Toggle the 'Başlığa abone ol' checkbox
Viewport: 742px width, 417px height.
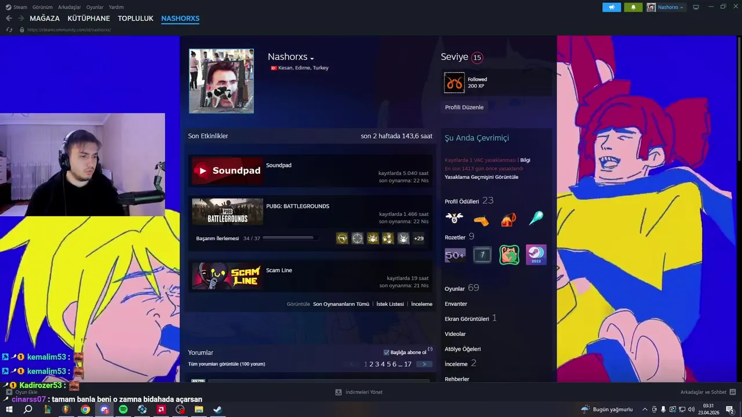coord(387,352)
